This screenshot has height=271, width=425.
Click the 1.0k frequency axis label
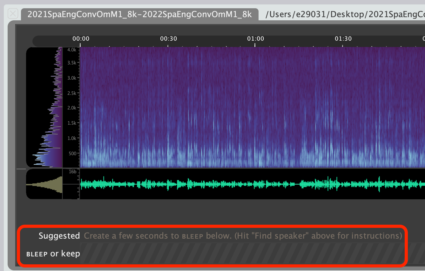(x=71, y=138)
